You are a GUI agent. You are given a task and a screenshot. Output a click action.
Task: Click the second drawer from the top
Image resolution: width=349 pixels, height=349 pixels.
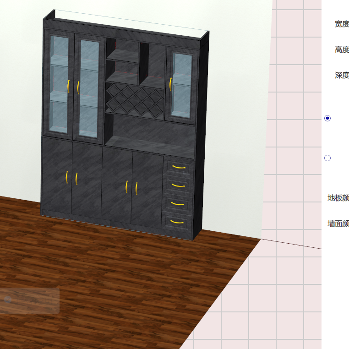(178, 185)
